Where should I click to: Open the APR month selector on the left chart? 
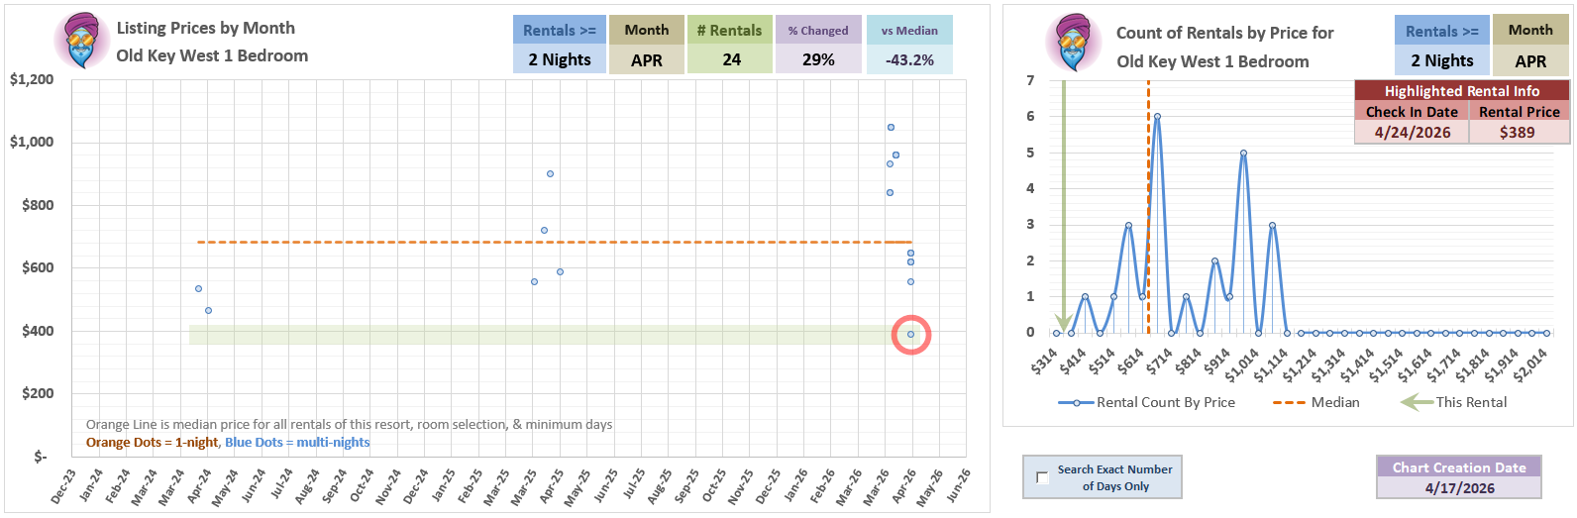(646, 59)
